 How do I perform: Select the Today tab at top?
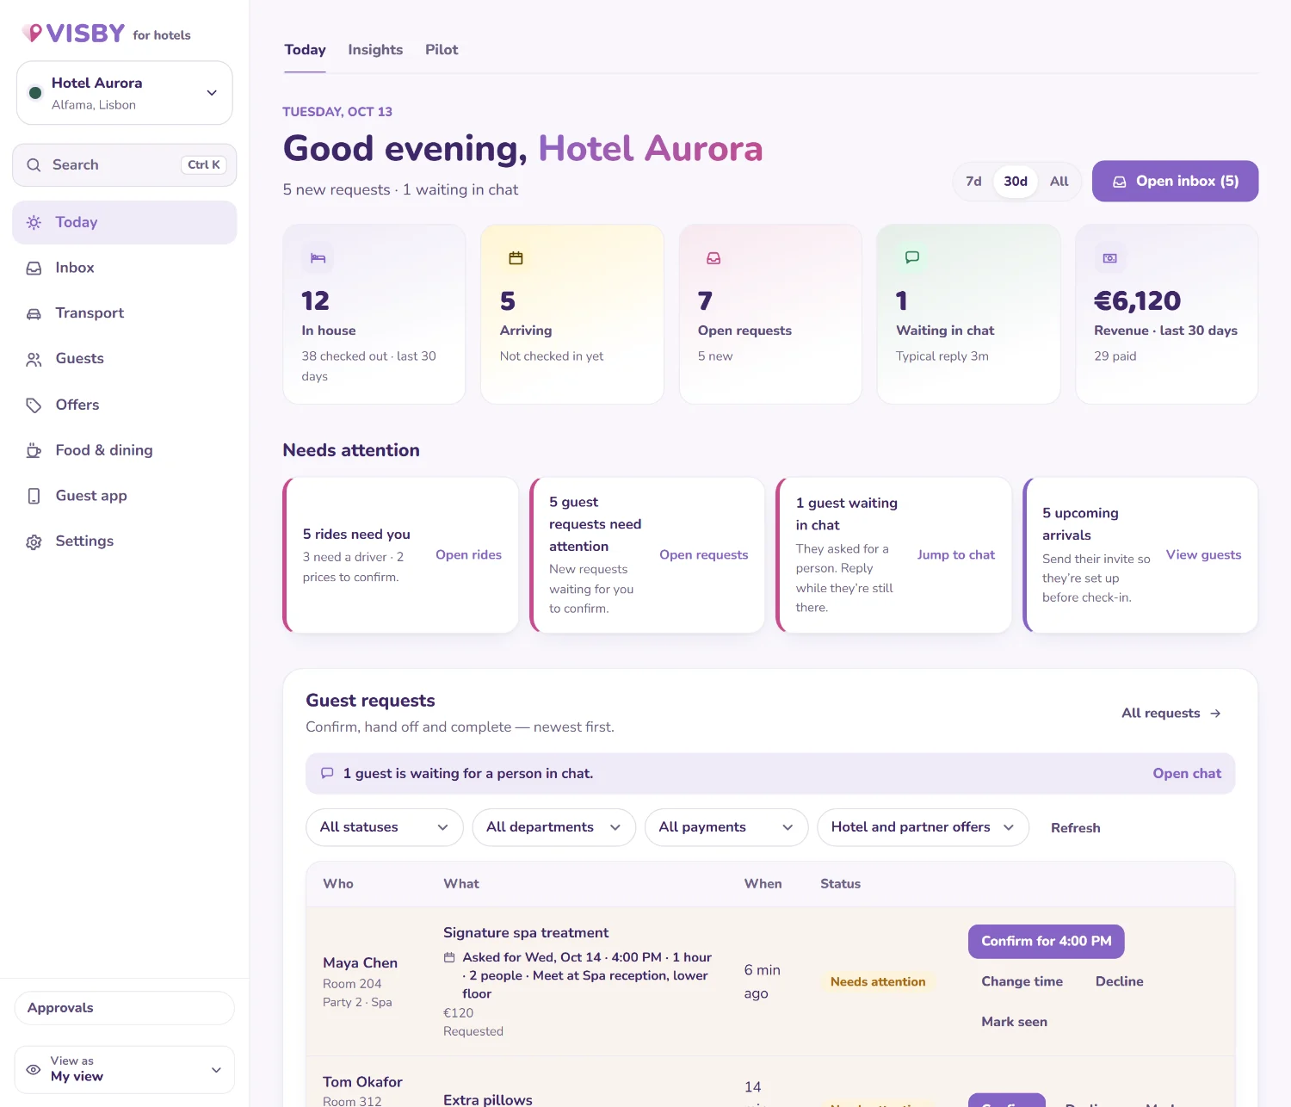click(x=306, y=50)
